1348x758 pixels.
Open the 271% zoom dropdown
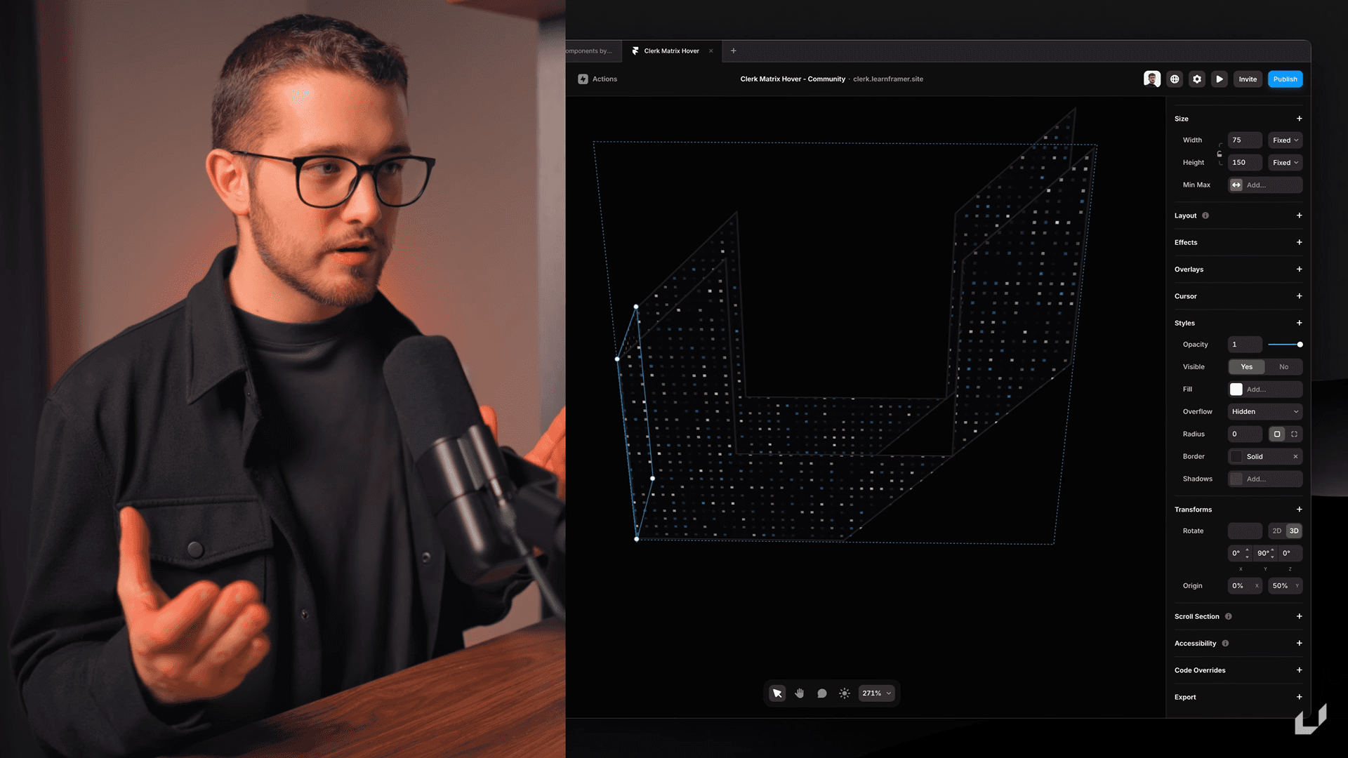(x=877, y=693)
